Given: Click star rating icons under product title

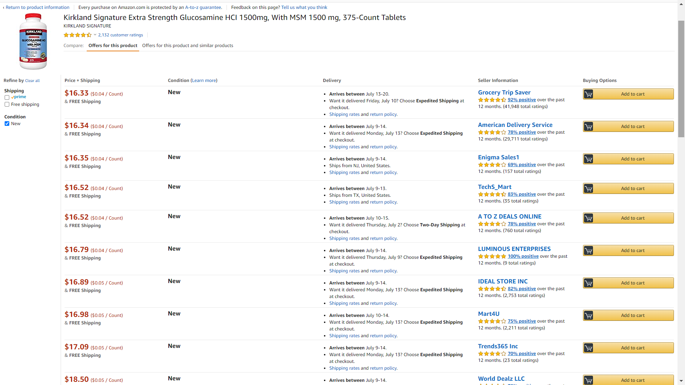Looking at the screenshot, I should (77, 35).
